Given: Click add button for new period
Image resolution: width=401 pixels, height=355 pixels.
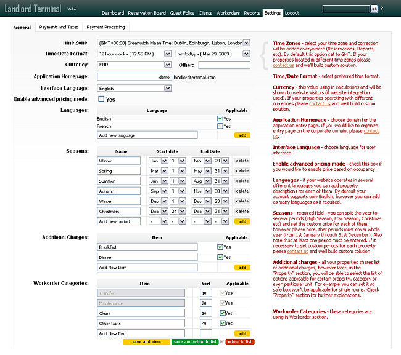Looking at the screenshot, I should coord(242,221).
